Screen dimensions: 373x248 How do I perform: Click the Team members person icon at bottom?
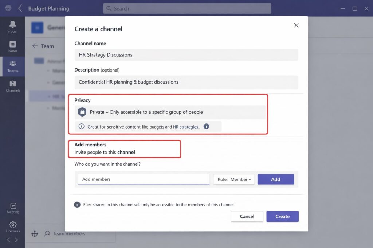tap(47, 234)
